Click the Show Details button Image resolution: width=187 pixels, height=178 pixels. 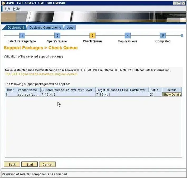(x=172, y=95)
